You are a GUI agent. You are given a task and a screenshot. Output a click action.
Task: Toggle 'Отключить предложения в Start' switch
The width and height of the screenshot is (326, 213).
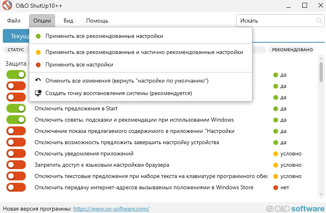16,108
